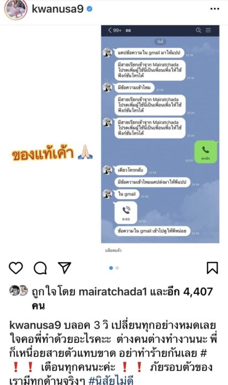
Task: Like the post with the heart icon
Action: [16, 268]
